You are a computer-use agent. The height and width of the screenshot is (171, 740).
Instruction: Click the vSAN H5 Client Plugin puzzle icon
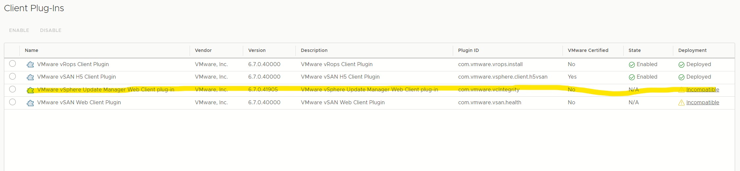(x=30, y=77)
